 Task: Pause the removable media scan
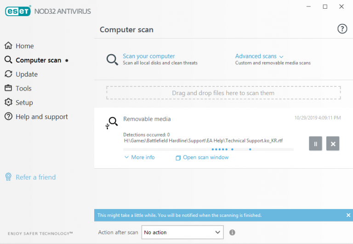tap(315, 144)
